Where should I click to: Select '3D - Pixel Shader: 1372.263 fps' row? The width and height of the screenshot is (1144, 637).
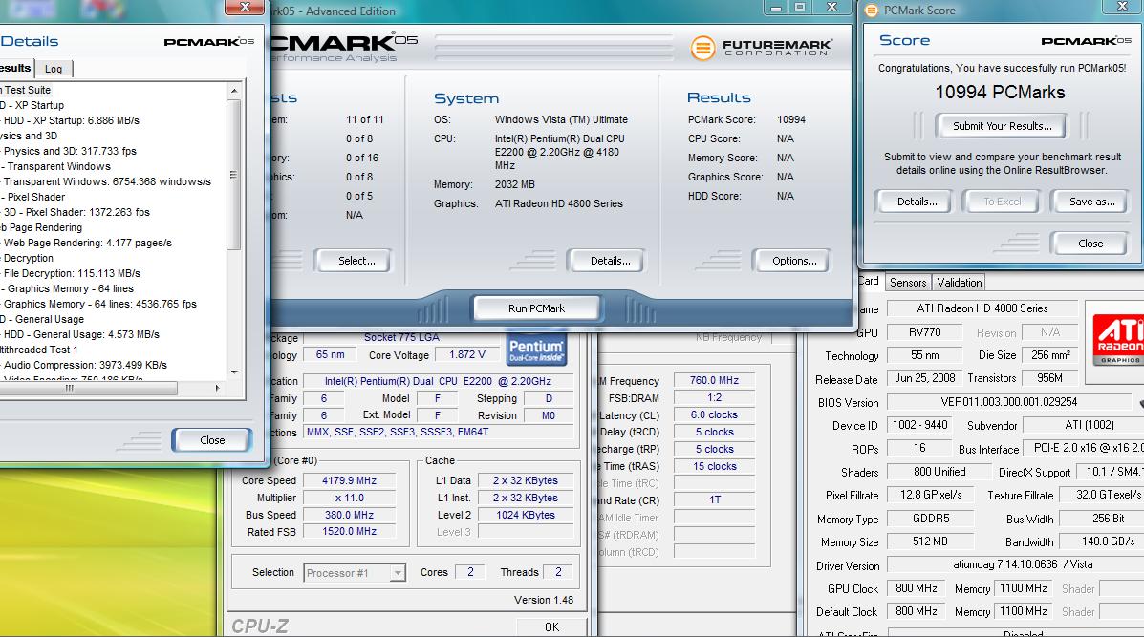(76, 212)
